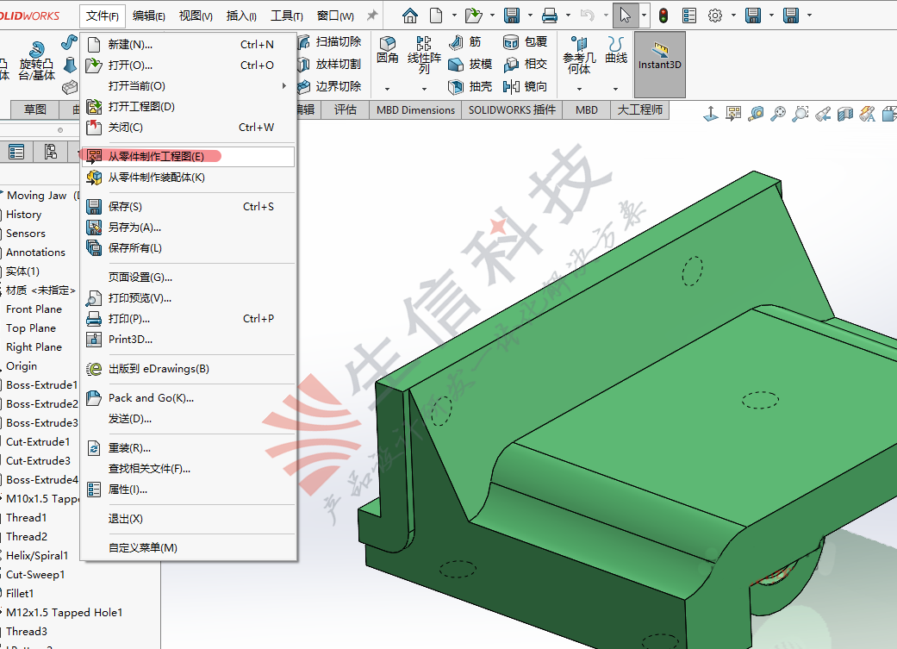Image resolution: width=897 pixels, height=649 pixels.
Task: Click the Fillet (圆角) tool
Action: (387, 50)
